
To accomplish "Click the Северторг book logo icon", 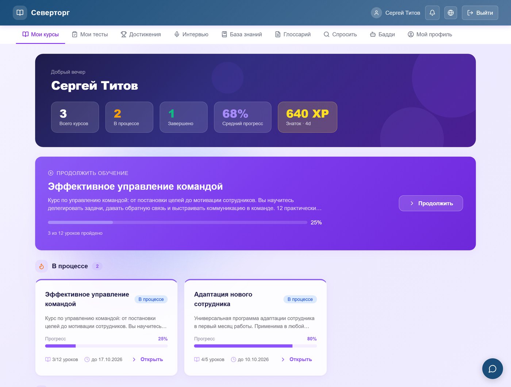I will pyautogui.click(x=20, y=13).
